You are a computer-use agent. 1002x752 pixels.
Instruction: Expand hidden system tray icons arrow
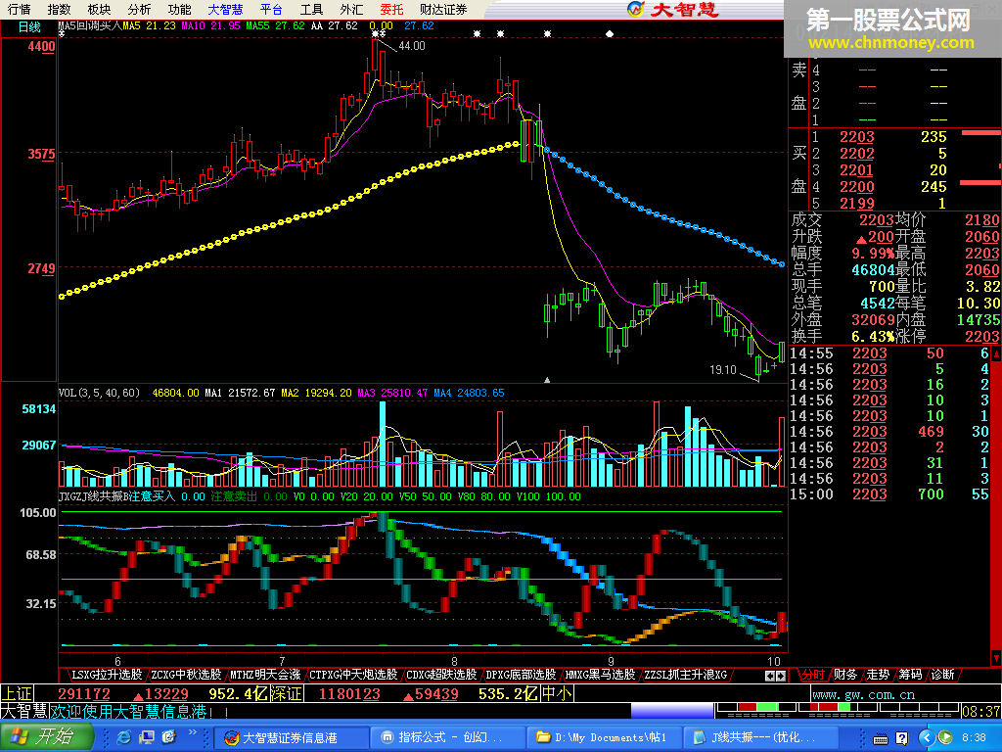[x=928, y=738]
